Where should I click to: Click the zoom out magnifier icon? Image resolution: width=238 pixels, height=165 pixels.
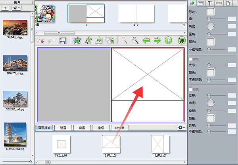[x=124, y=40]
